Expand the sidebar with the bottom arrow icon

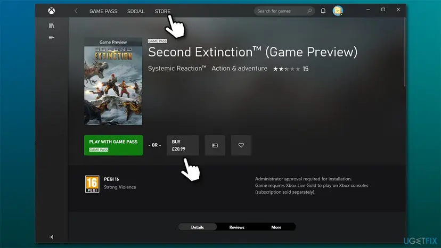coord(51,237)
